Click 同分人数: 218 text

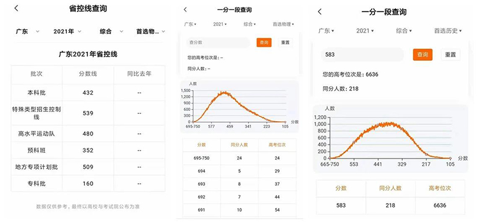[x=341, y=89]
